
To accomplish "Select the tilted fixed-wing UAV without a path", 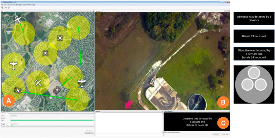I will click(x=38, y=82).
